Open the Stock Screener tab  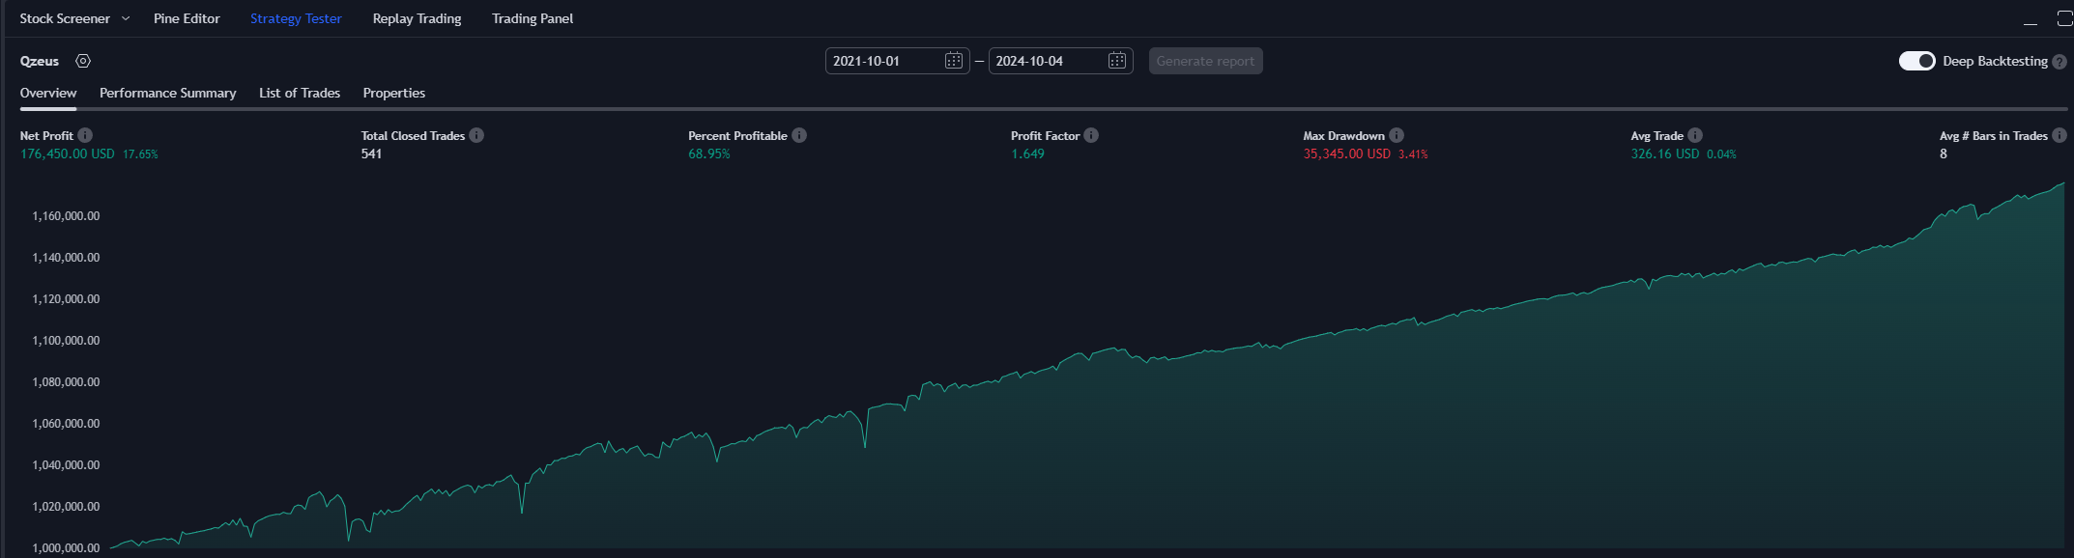pyautogui.click(x=65, y=18)
